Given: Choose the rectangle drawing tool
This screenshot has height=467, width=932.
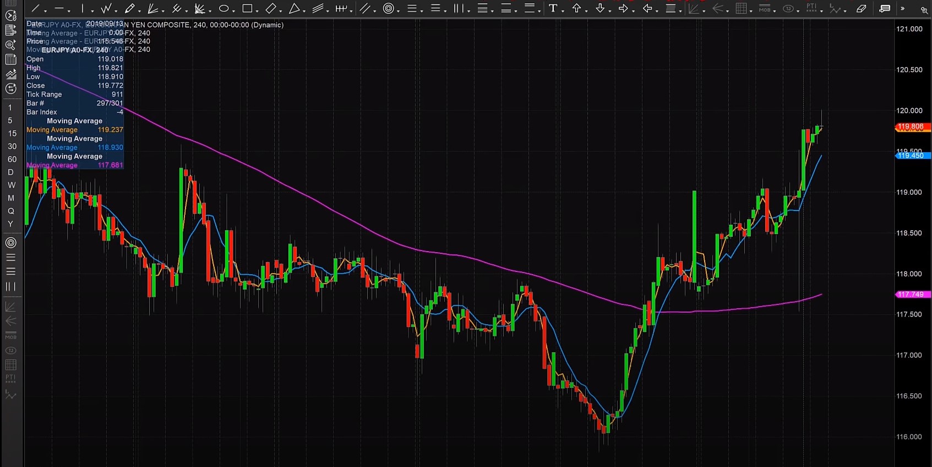Looking at the screenshot, I should pyautogui.click(x=247, y=8).
